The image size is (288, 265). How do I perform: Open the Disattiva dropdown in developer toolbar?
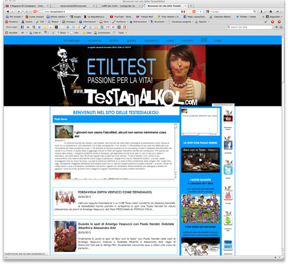[x=13, y=22]
